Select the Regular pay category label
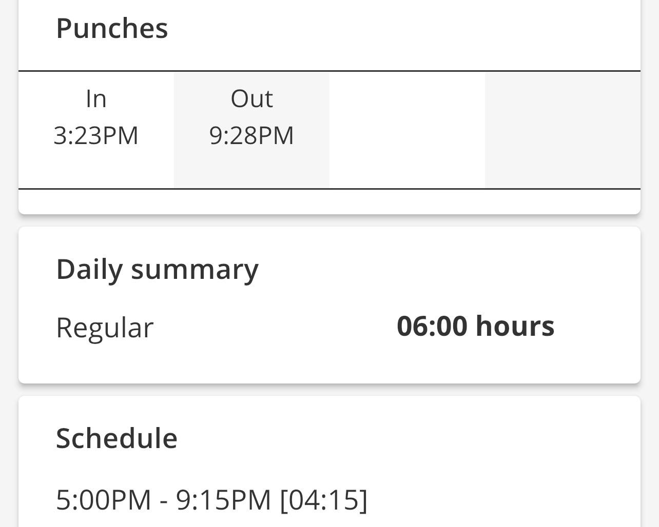Screen dimensions: 659x527 pos(106,326)
